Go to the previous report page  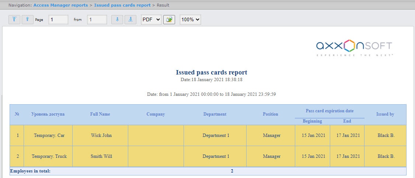(28, 19)
